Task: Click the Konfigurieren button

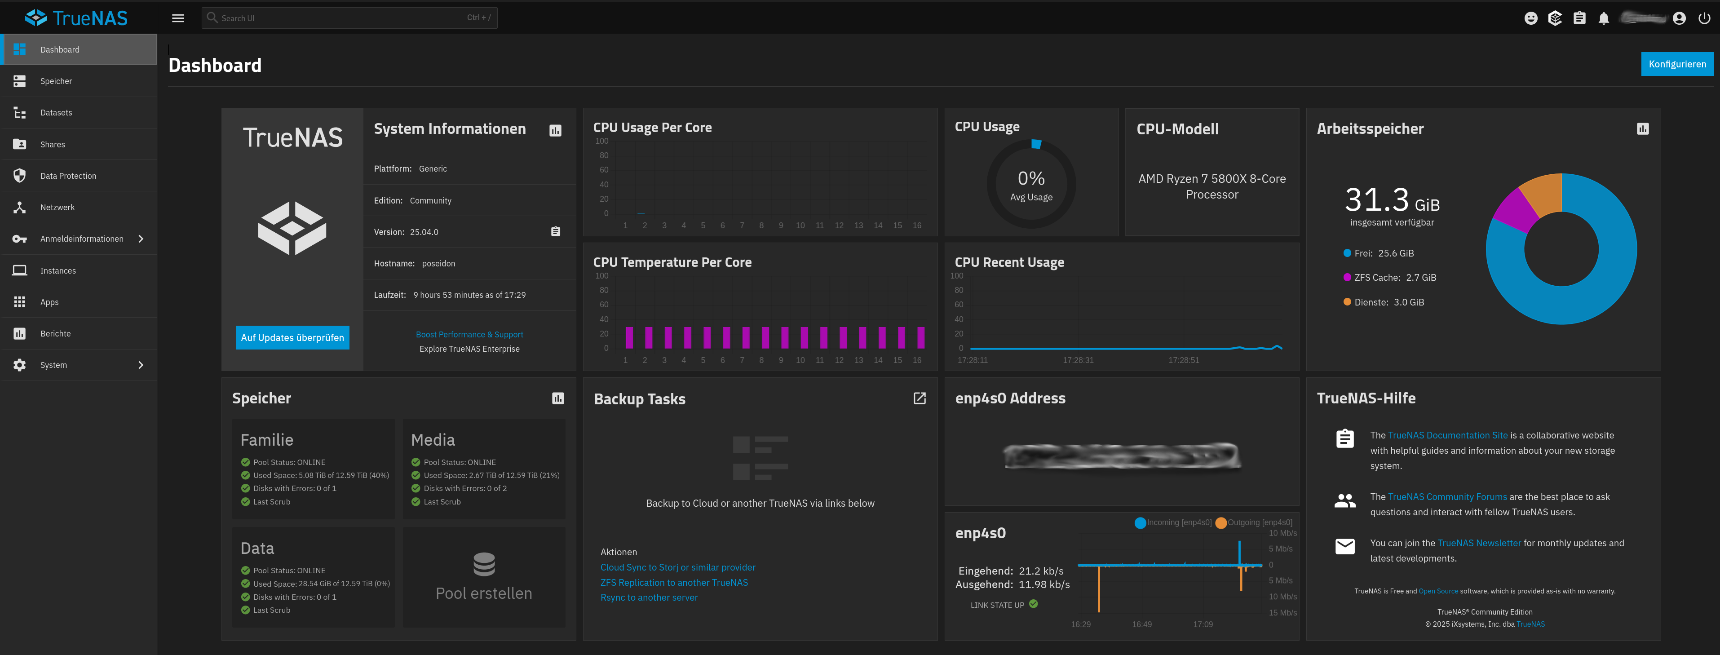Action: tap(1677, 64)
